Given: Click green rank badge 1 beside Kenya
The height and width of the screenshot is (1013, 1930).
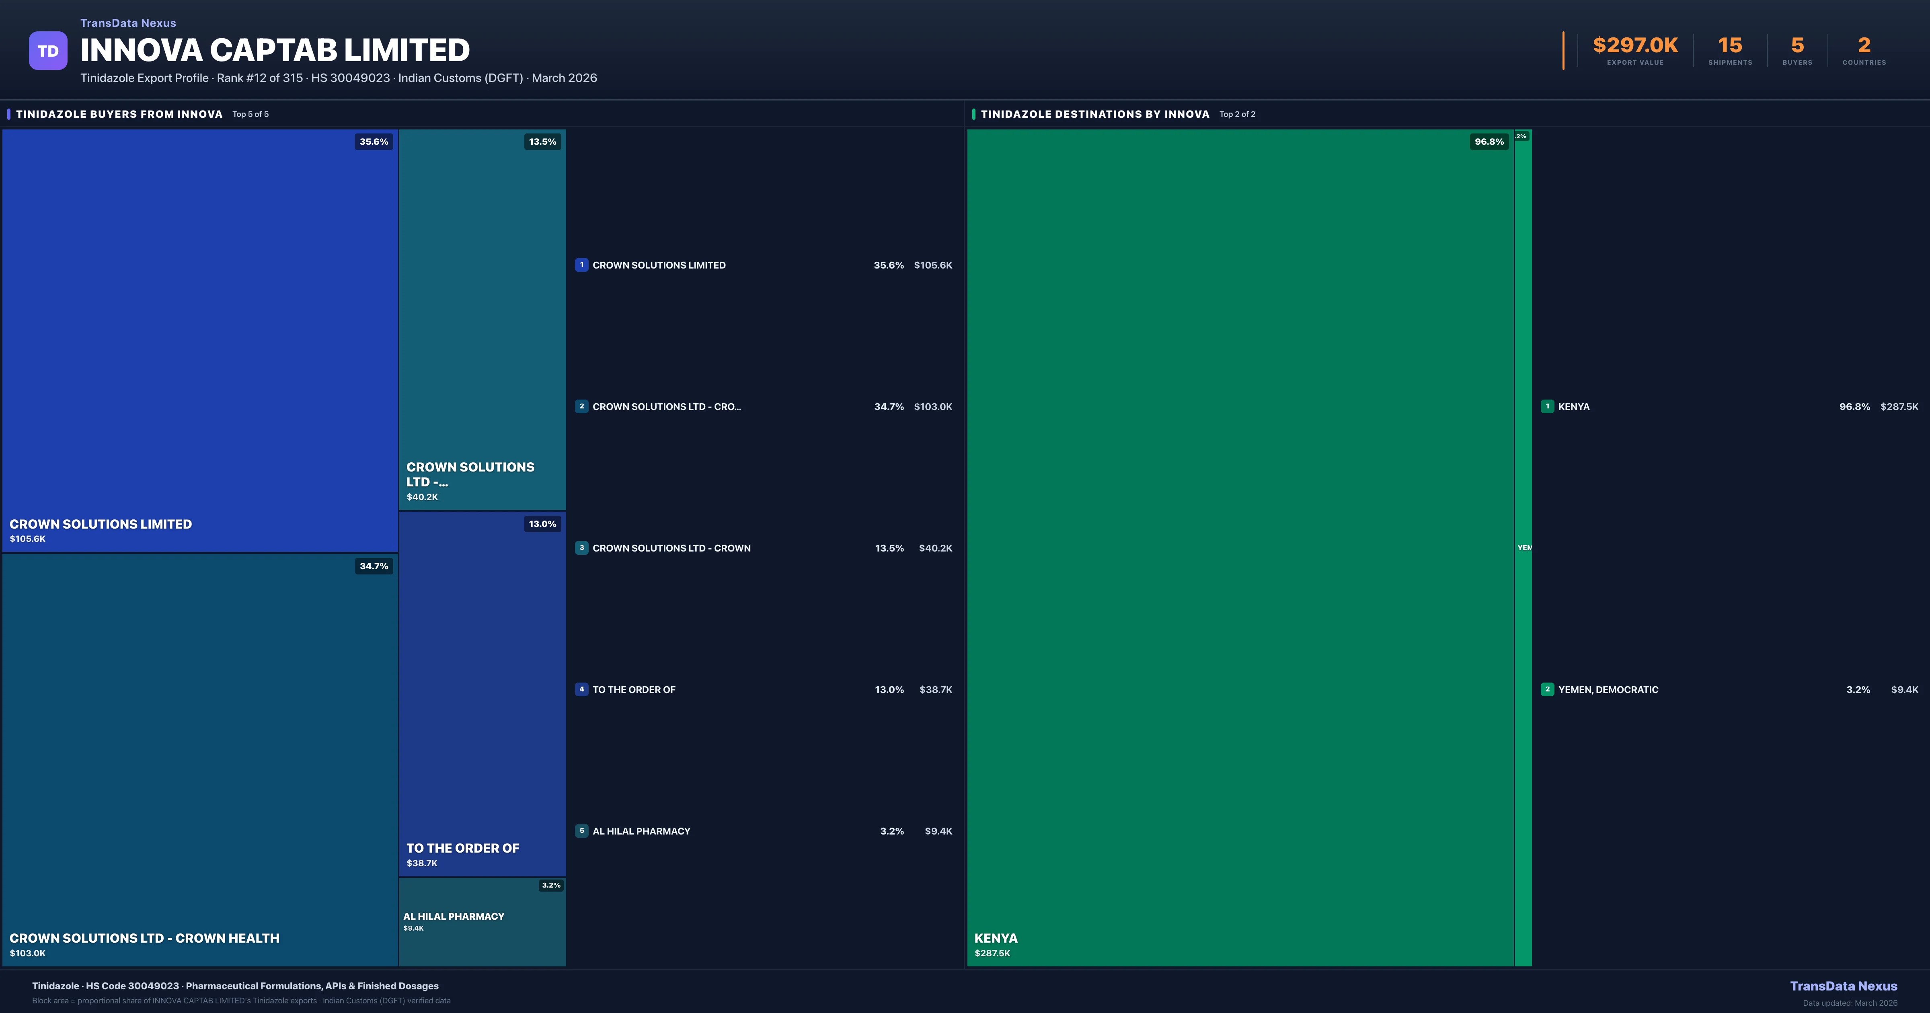Looking at the screenshot, I should pyautogui.click(x=1547, y=406).
